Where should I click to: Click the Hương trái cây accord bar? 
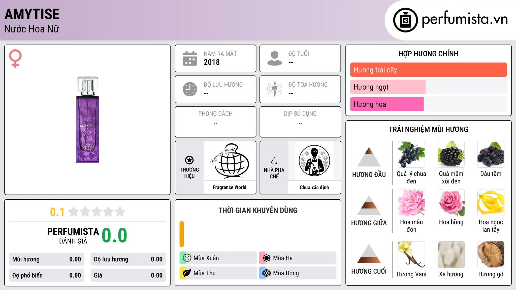428,70
